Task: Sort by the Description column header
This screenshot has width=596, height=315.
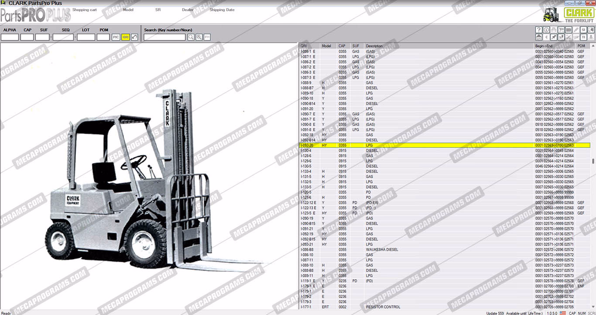Action: pos(449,46)
